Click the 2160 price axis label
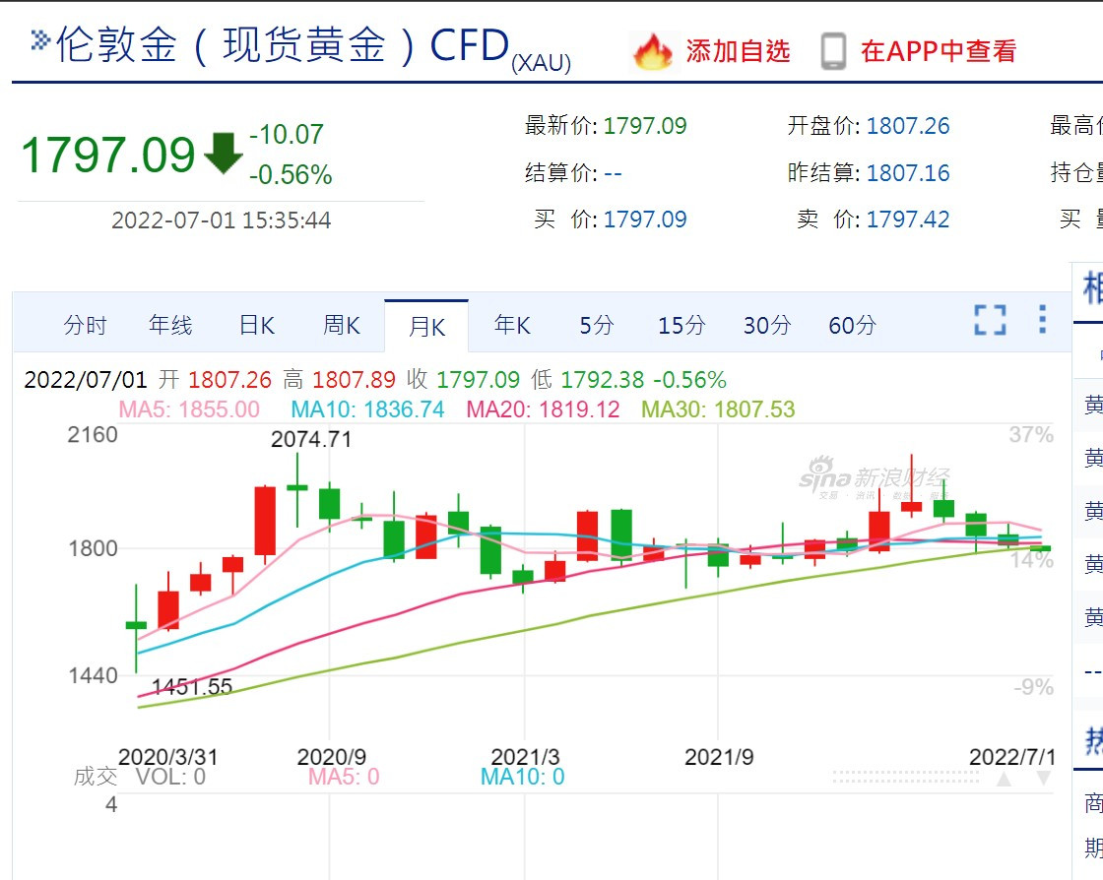Image resolution: width=1103 pixels, height=880 pixels. [x=93, y=435]
